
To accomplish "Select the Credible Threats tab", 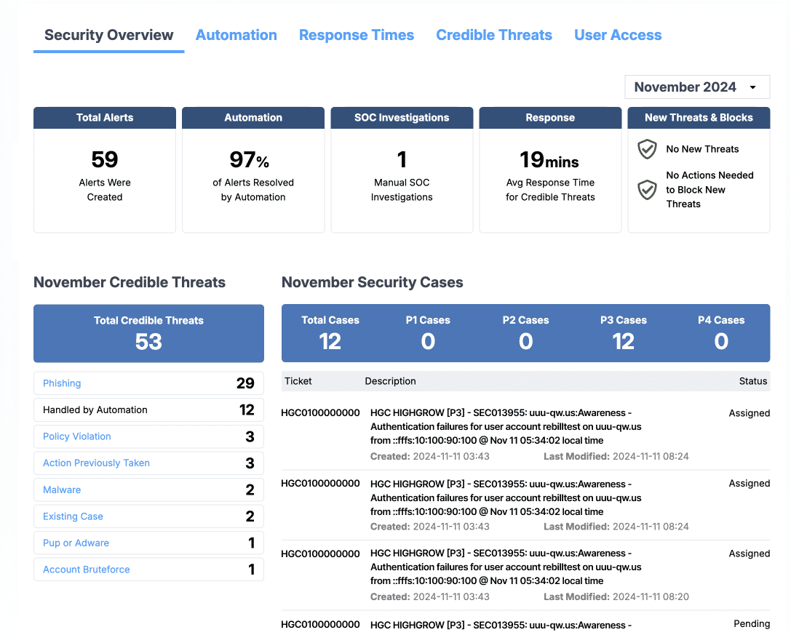I will point(494,35).
